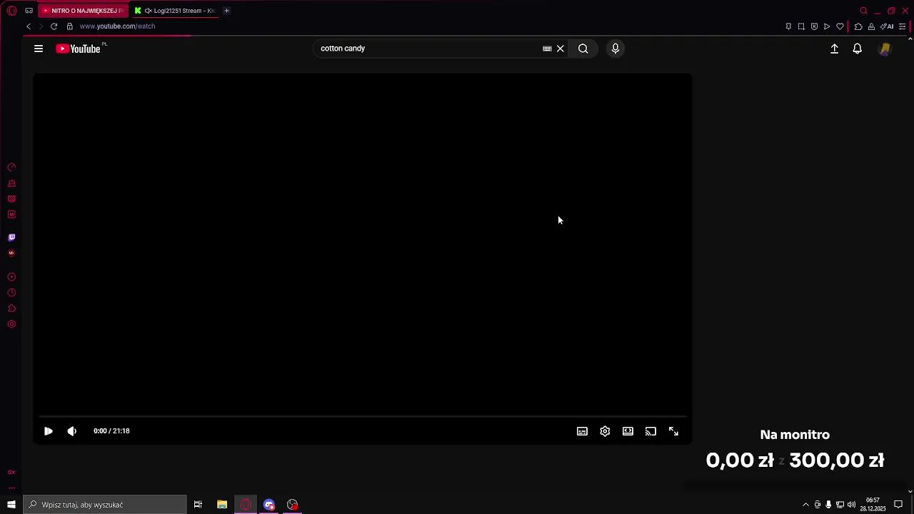Open the taskbar clock showing 28.12.2025
The image size is (914, 514).
tap(873, 505)
